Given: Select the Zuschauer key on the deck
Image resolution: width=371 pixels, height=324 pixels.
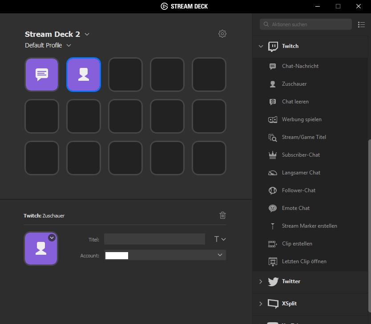Looking at the screenshot, I should pos(84,75).
